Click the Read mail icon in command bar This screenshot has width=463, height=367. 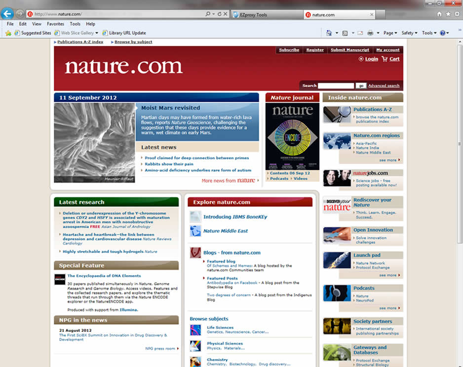360,33
